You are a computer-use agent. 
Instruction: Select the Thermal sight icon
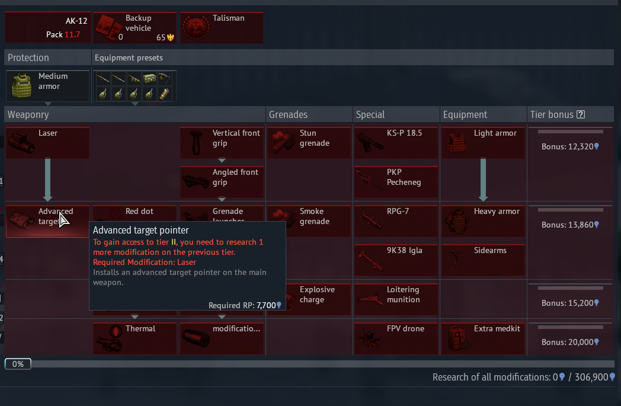(x=109, y=338)
